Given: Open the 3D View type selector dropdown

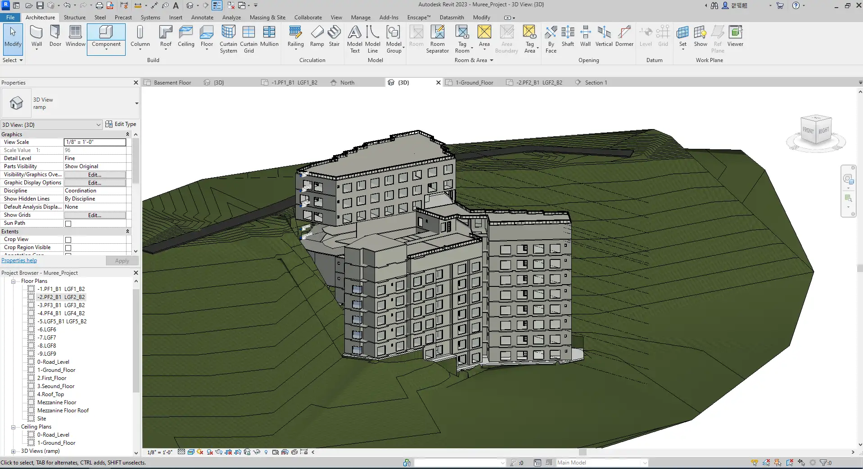Looking at the screenshot, I should click(x=136, y=103).
